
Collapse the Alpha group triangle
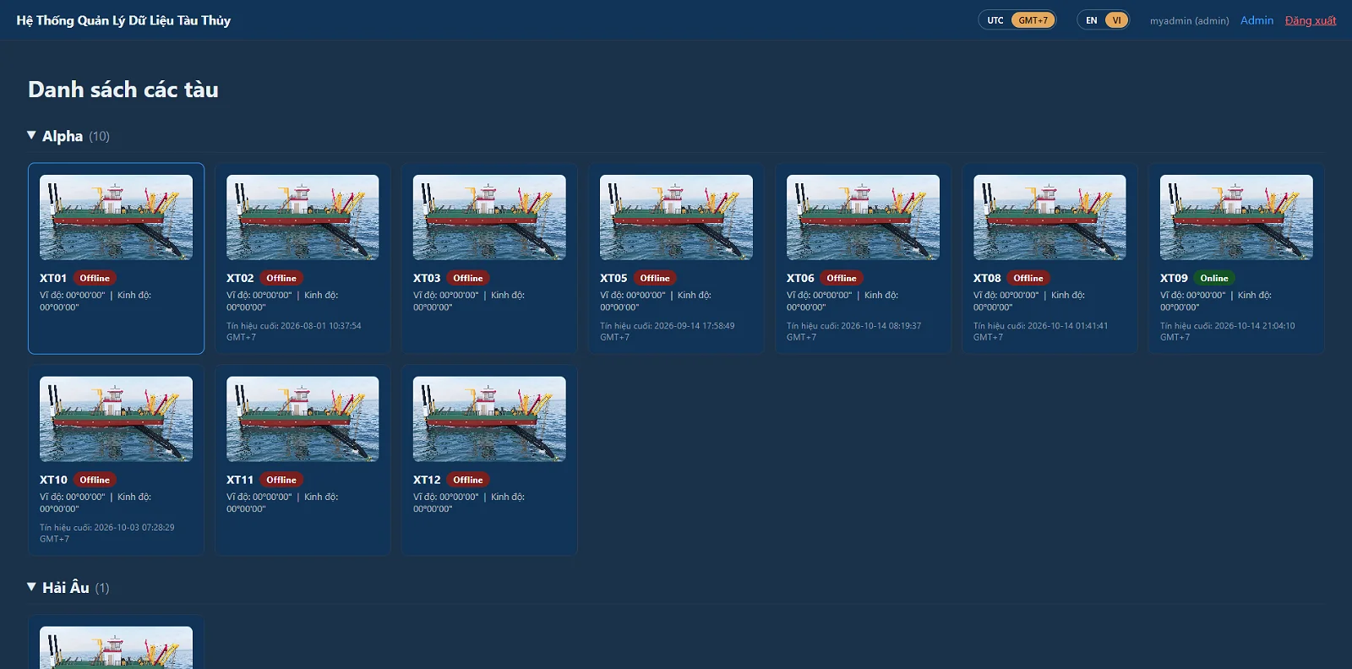(31, 135)
